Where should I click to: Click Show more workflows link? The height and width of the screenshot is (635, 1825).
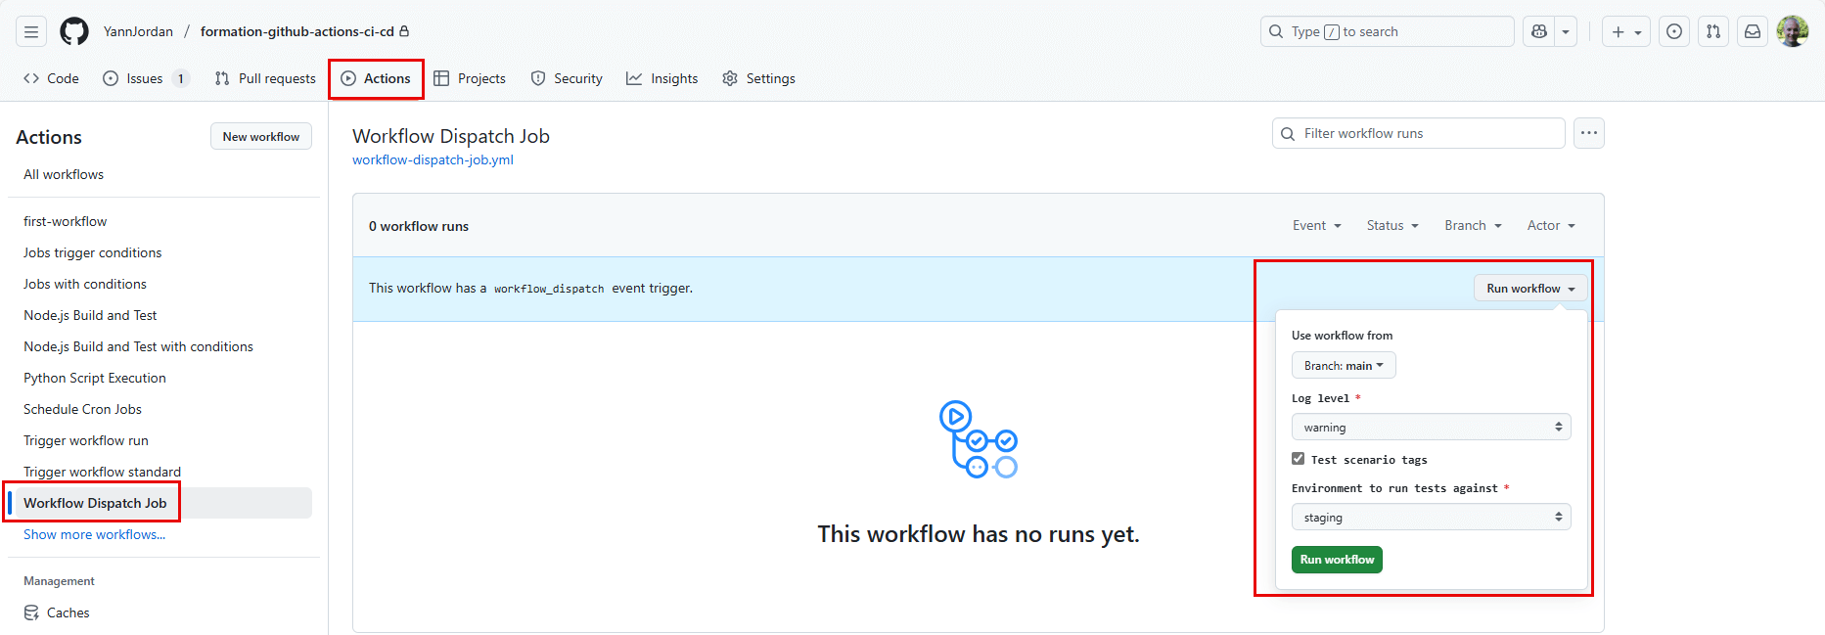coord(94,534)
